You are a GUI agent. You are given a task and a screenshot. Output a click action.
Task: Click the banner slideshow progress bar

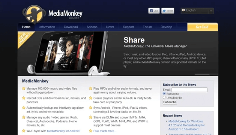[206, 74]
